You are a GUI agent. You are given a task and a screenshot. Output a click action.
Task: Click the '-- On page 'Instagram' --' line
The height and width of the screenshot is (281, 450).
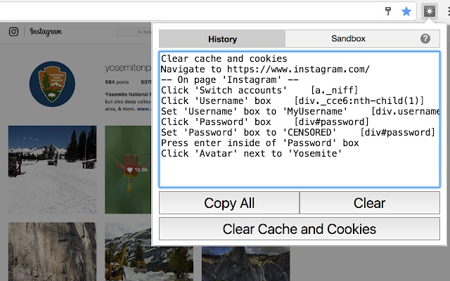[230, 79]
